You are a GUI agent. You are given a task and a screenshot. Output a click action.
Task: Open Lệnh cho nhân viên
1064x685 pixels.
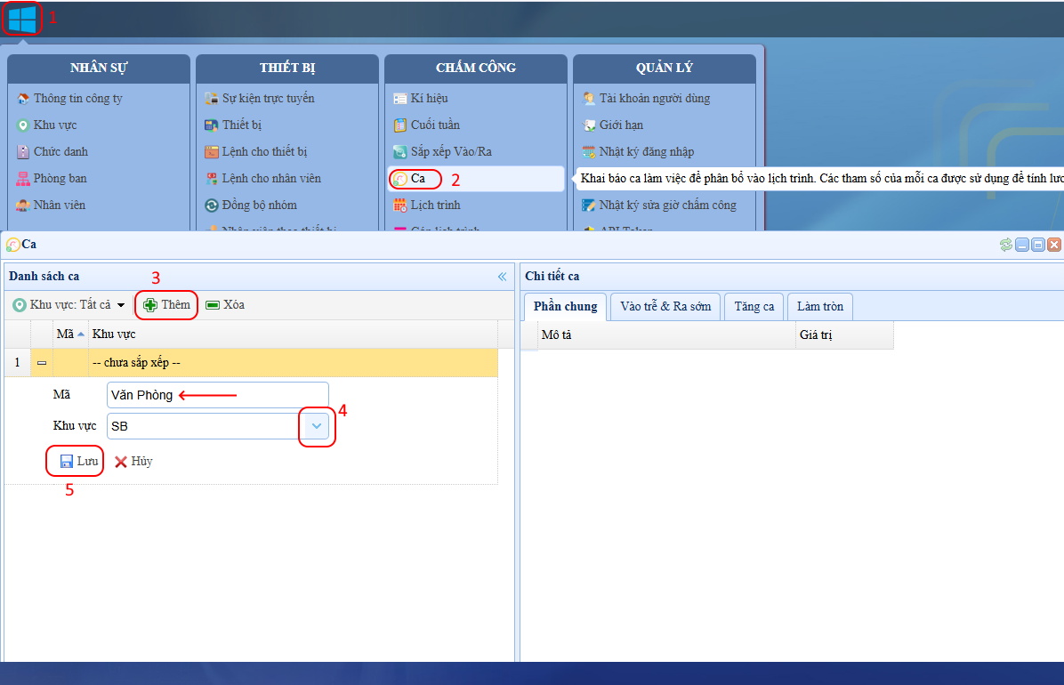[x=263, y=179]
